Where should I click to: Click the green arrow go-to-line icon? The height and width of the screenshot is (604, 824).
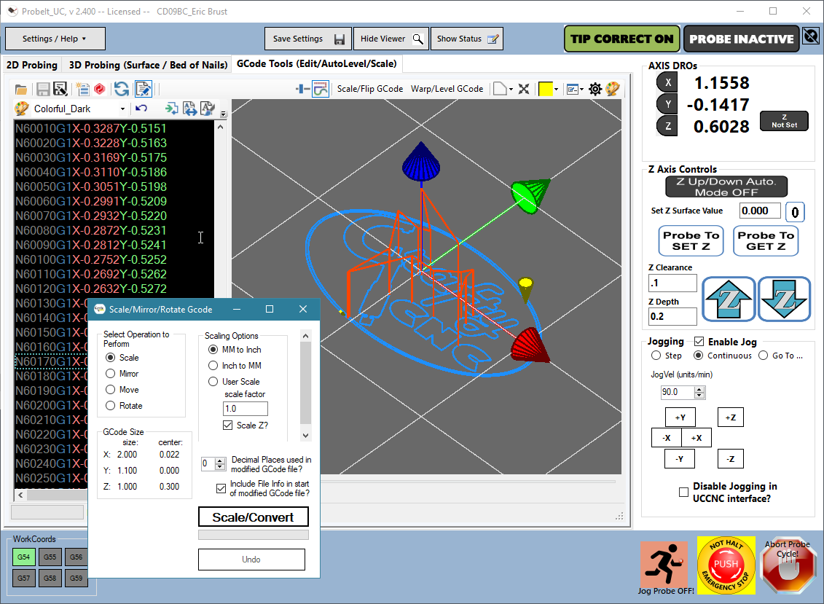coord(172,109)
